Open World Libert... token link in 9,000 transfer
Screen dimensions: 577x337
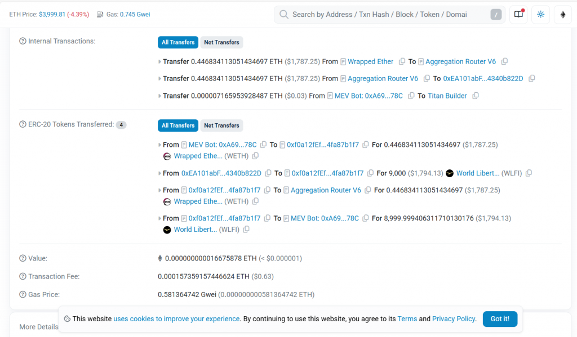point(478,173)
